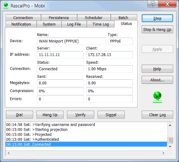179x162 pixels.
Task: Click the Dial button
Action: [x=19, y=115]
